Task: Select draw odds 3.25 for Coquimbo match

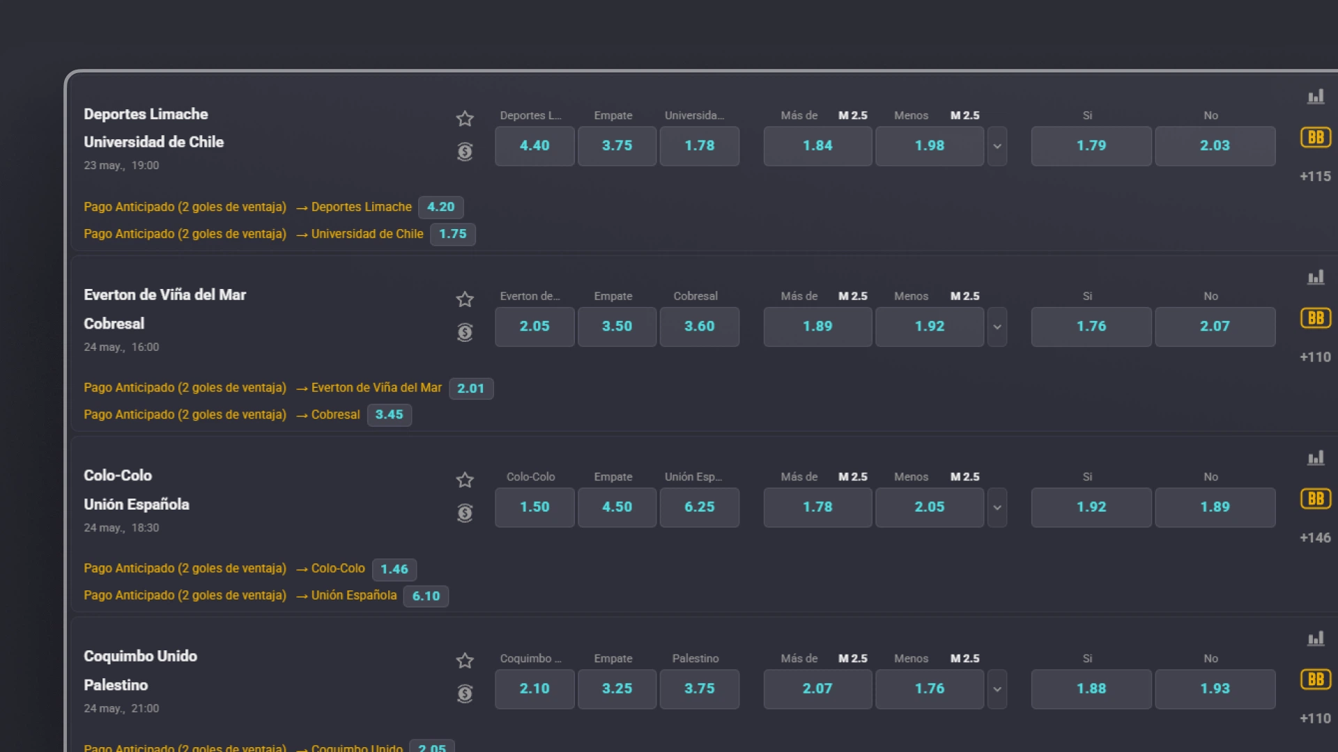Action: point(617,689)
